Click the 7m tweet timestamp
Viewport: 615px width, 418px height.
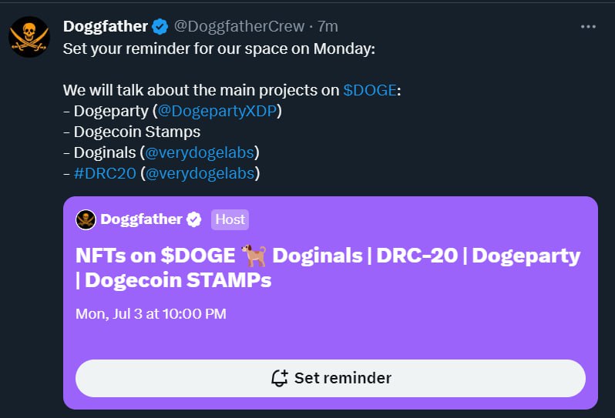click(x=328, y=27)
